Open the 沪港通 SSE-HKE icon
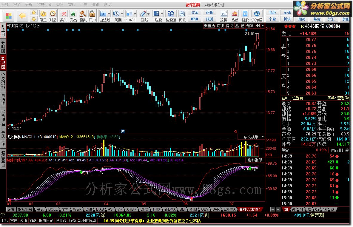Viewport: 353px width, 227px height. (257, 16)
